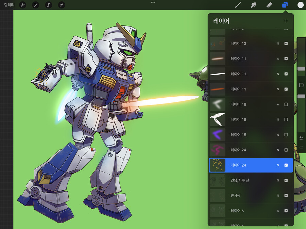Hide 레이어 11 with blend mode A

286,59
